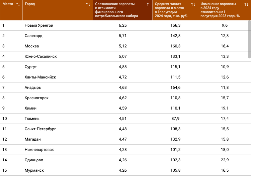
Task: Click the Южно-Сахалинск city cell
Action: pyautogui.click(x=40, y=56)
